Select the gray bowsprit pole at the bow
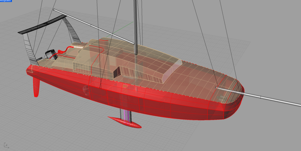This screenshot has height=151, width=301. (258, 96)
